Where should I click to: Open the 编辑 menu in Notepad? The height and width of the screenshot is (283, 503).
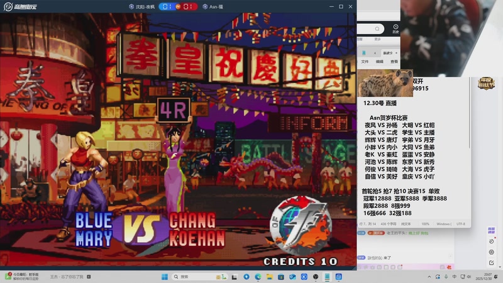[x=380, y=62]
